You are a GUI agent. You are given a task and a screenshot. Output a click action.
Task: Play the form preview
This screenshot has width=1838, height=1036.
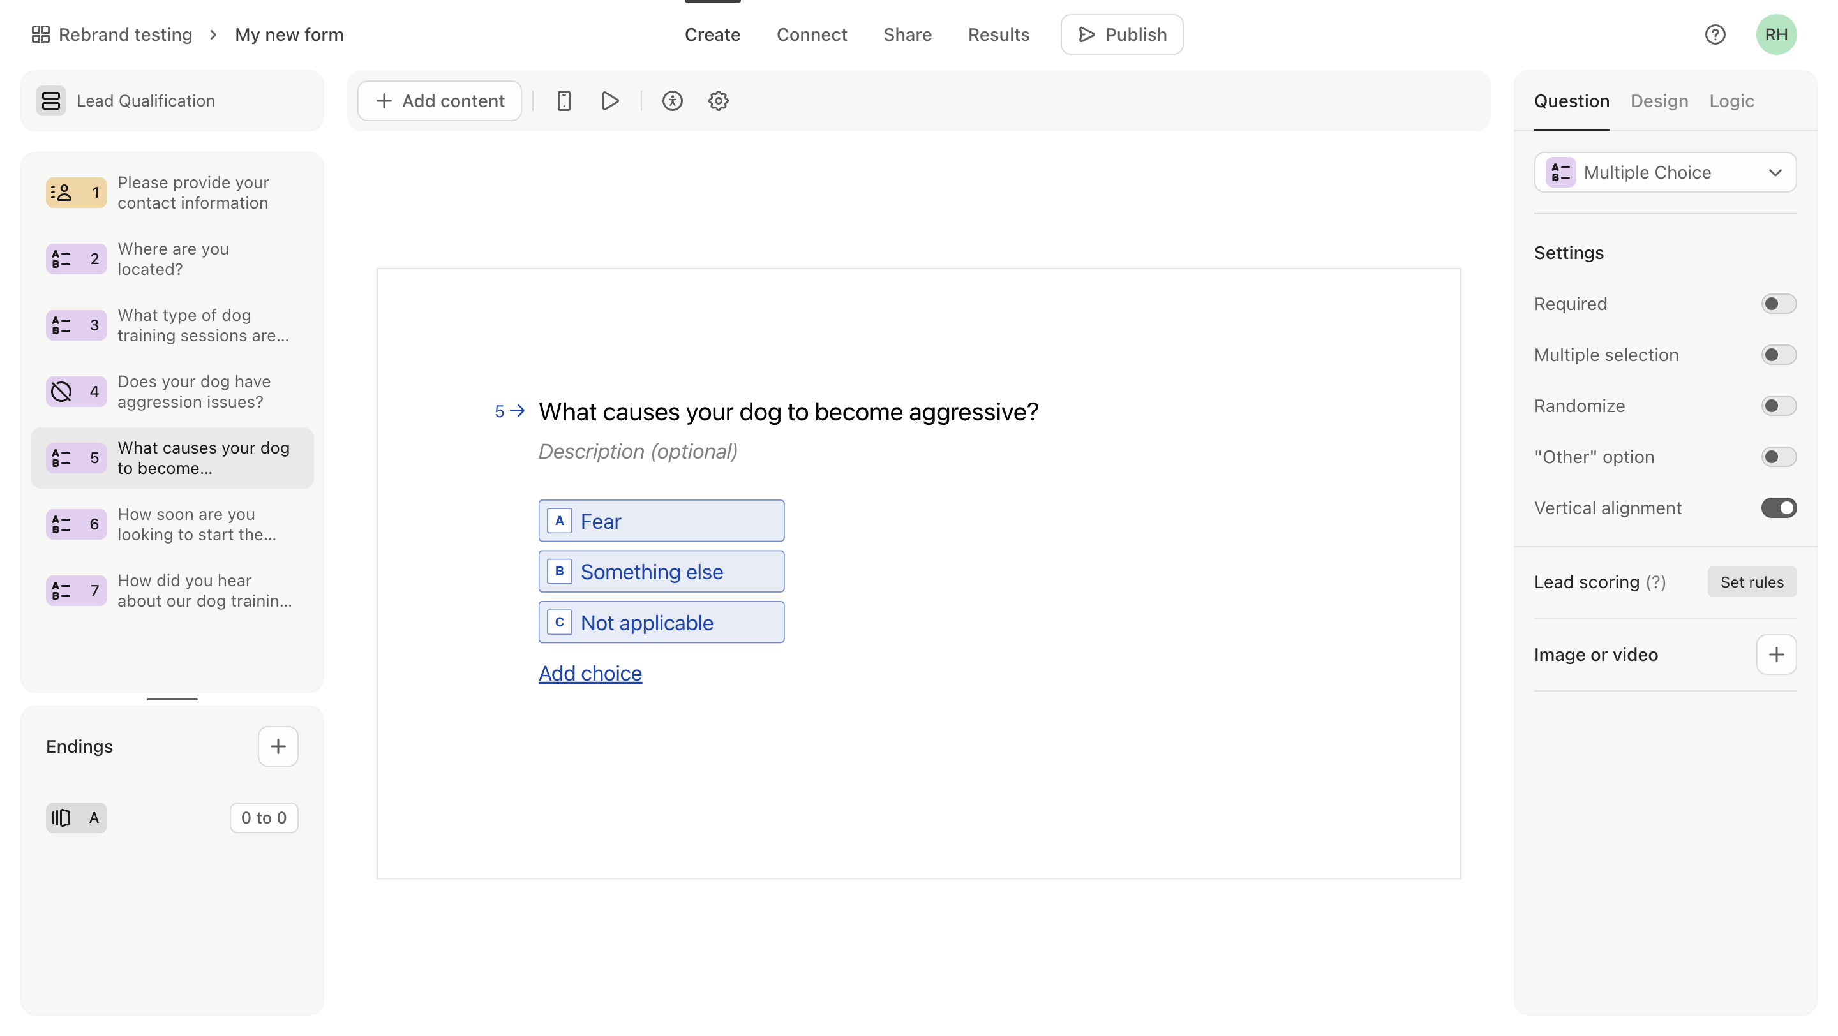[x=610, y=101]
